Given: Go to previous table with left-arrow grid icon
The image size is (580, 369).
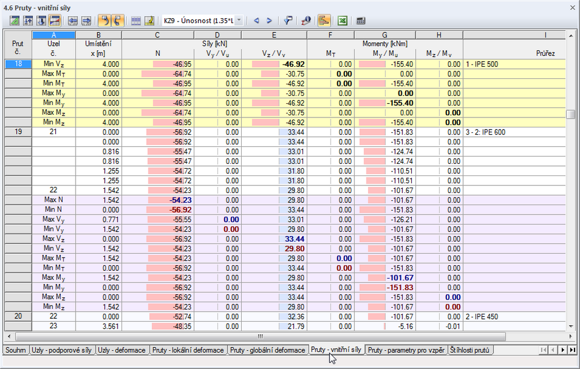Looking at the screenshot, I should pos(73,21).
